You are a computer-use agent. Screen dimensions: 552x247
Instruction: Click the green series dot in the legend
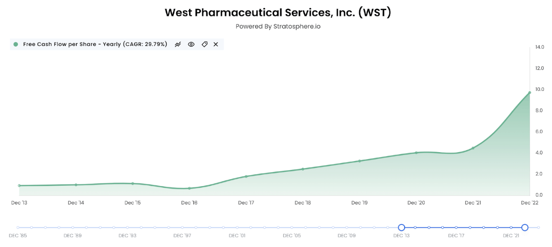pos(15,44)
